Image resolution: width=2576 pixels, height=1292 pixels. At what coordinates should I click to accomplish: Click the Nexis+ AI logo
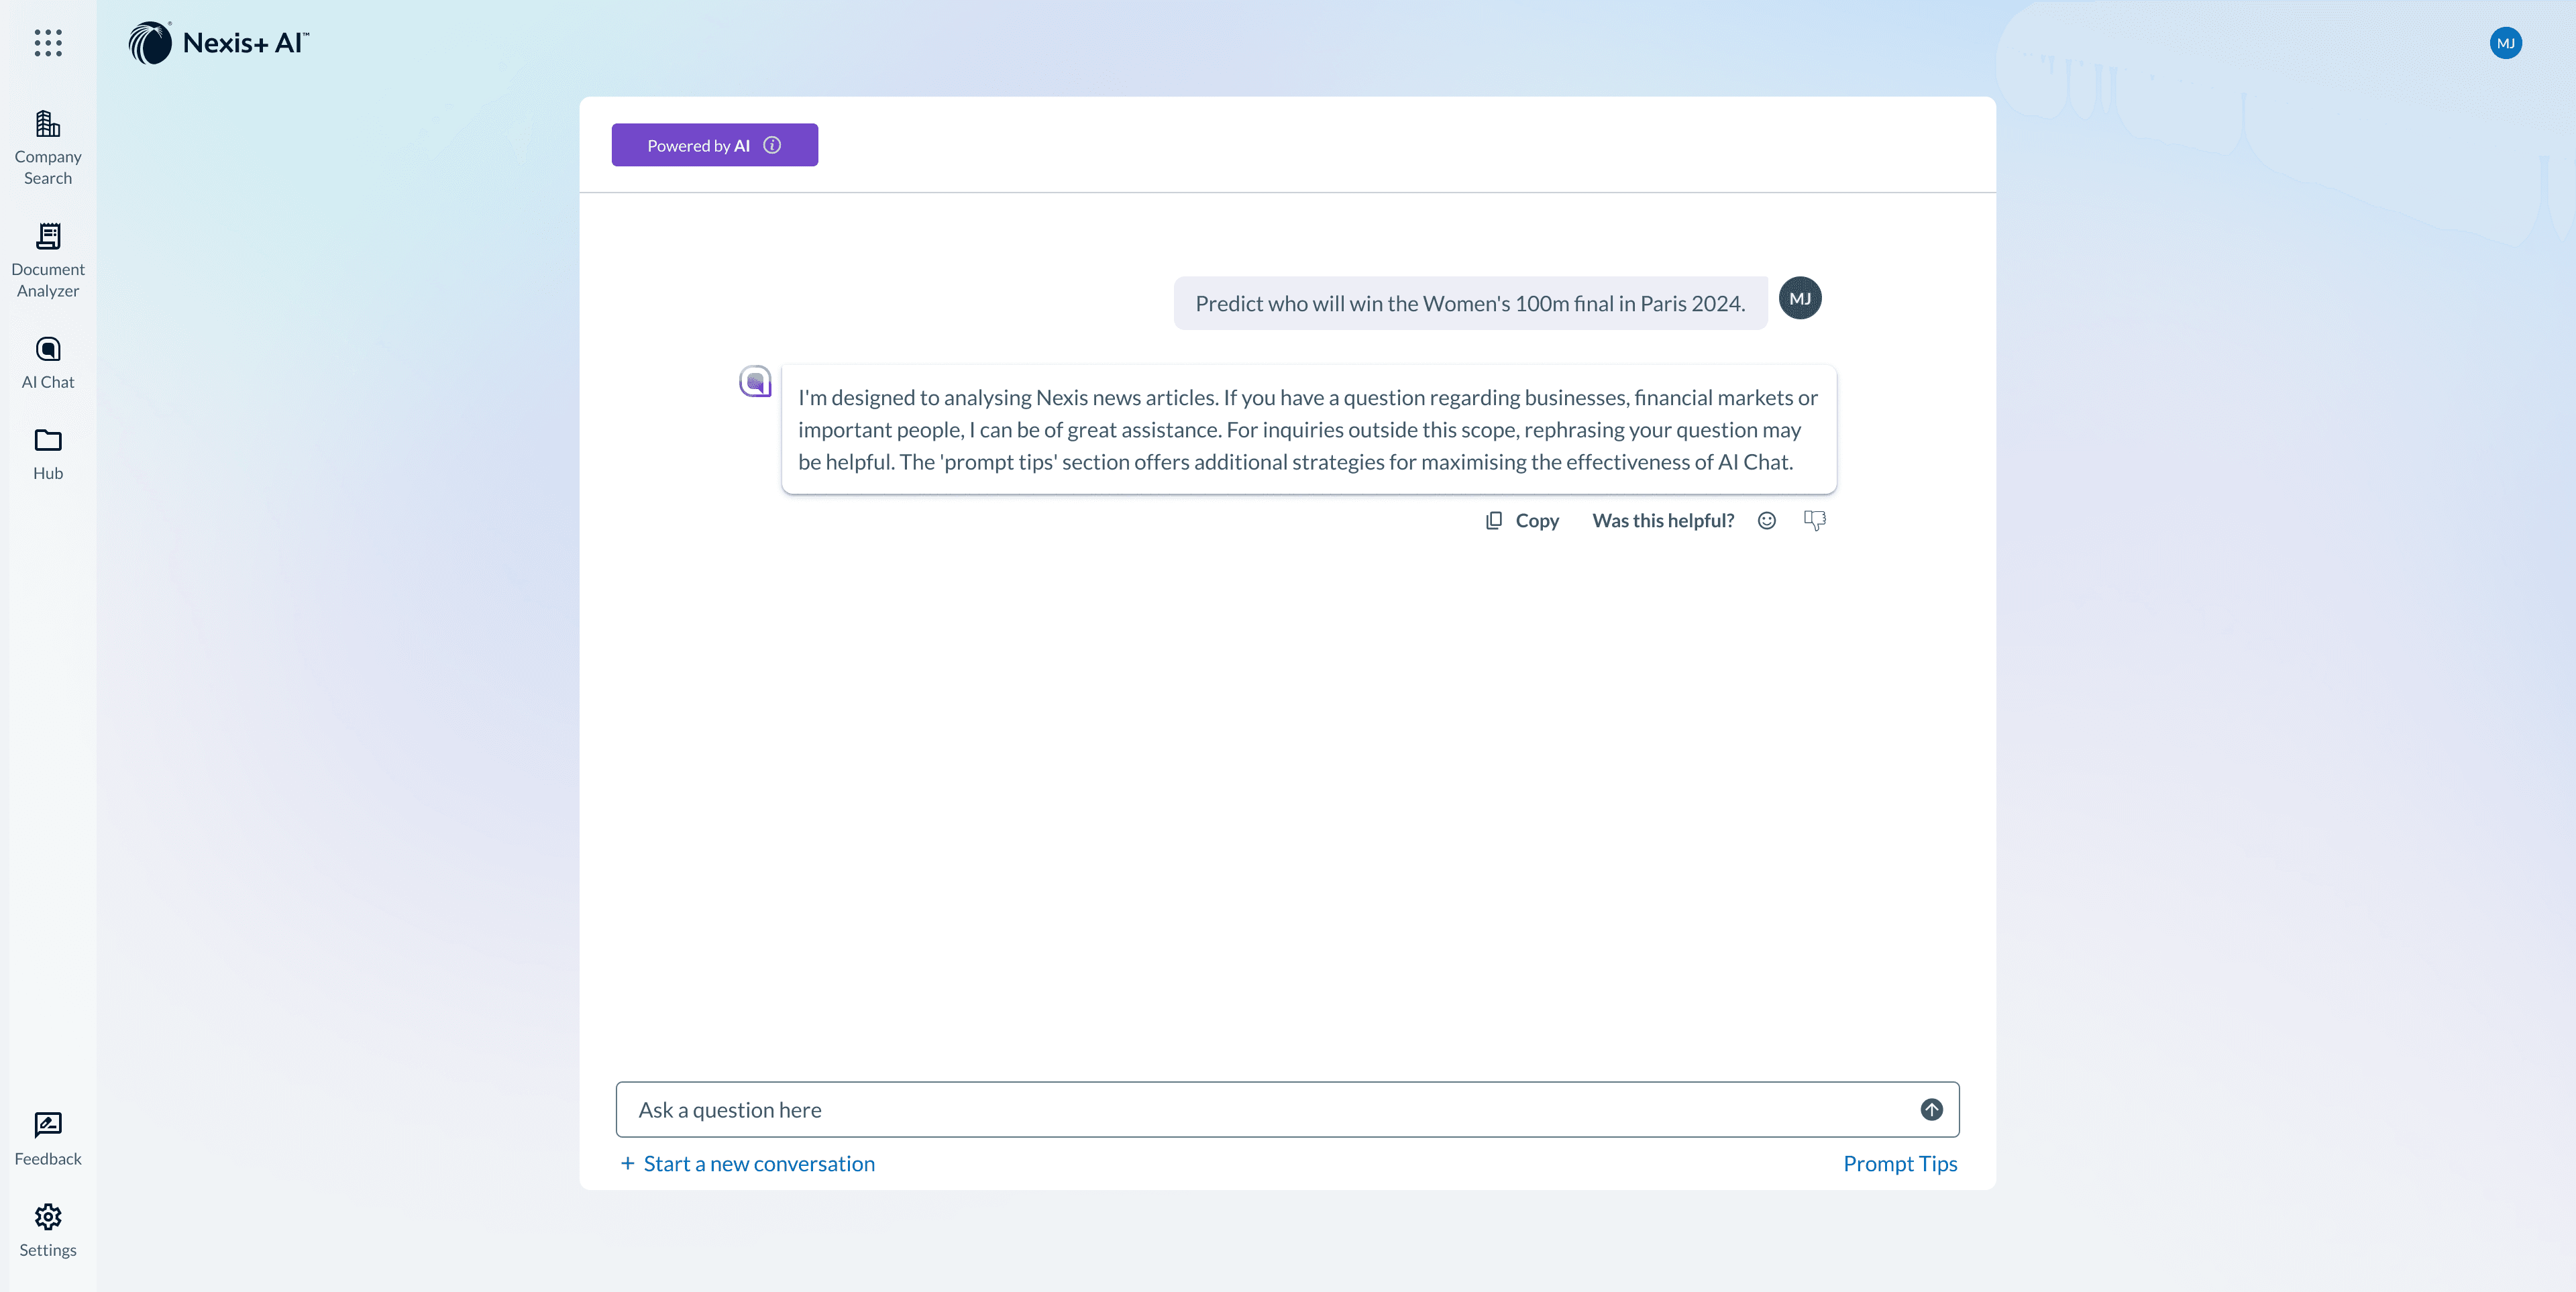click(x=219, y=43)
